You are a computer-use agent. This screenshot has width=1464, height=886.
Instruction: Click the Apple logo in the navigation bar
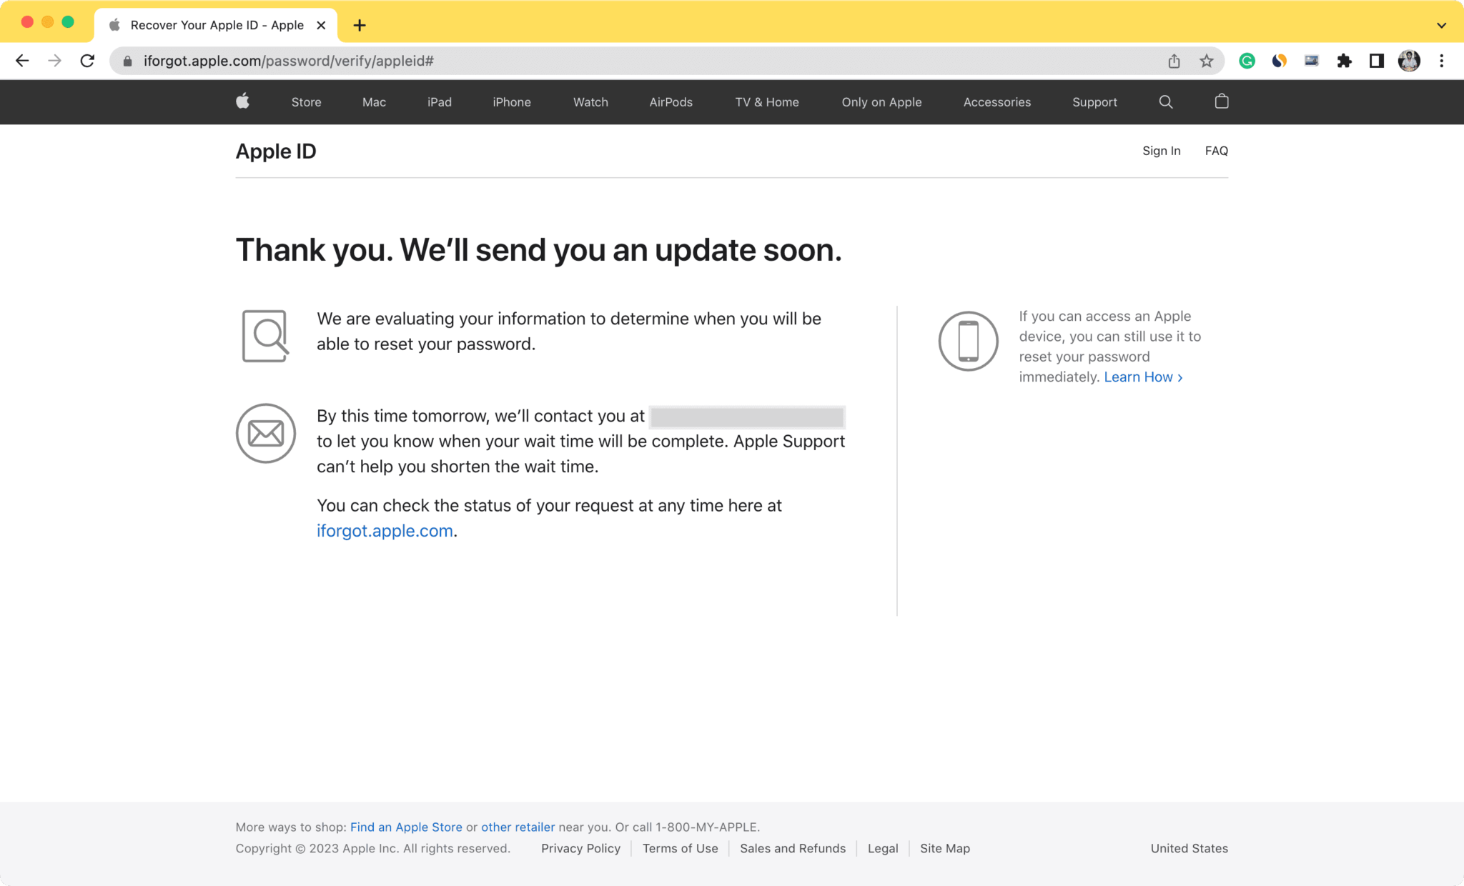click(x=243, y=101)
